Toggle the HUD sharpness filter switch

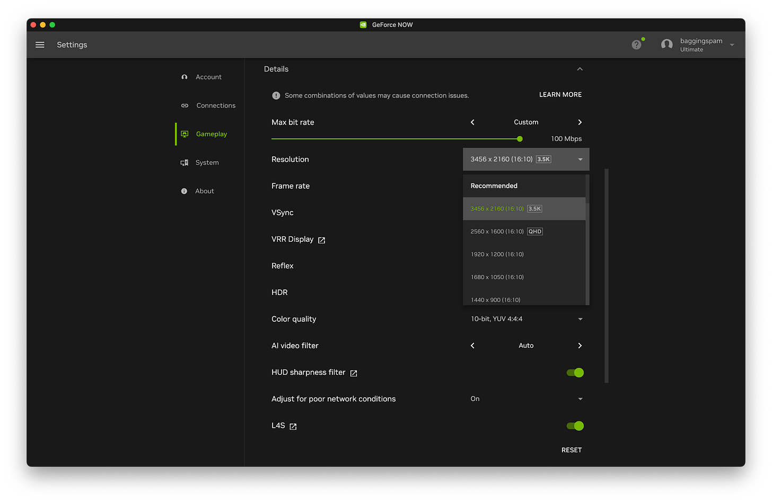tap(575, 373)
